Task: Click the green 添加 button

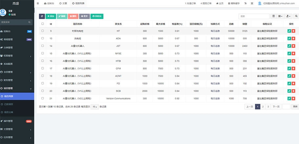Action: (51, 16)
